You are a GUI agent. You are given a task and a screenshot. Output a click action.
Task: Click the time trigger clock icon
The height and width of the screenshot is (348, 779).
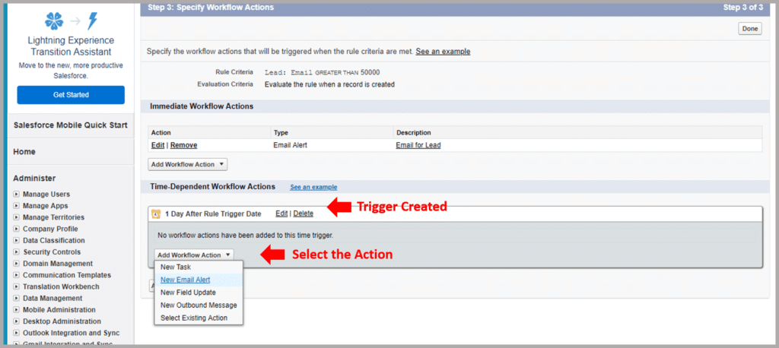pos(156,214)
